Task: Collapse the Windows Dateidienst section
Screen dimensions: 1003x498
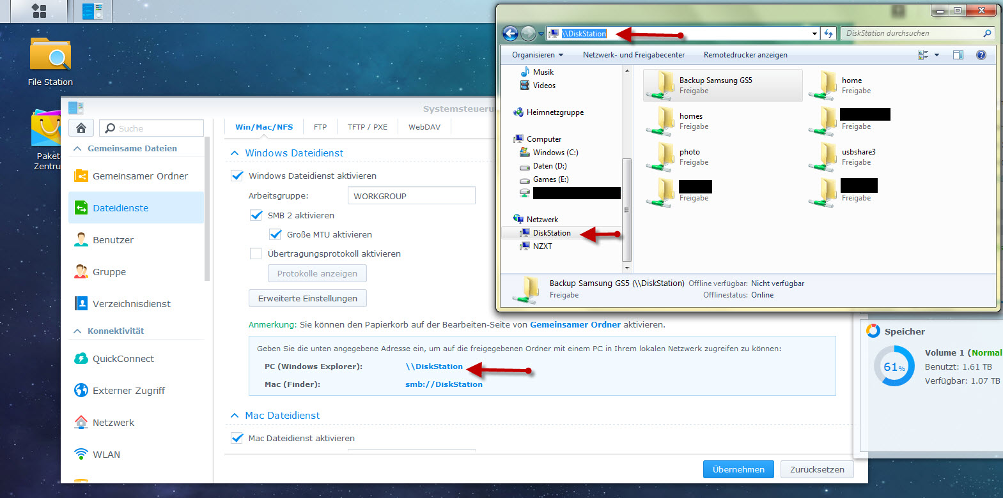Action: [x=235, y=153]
